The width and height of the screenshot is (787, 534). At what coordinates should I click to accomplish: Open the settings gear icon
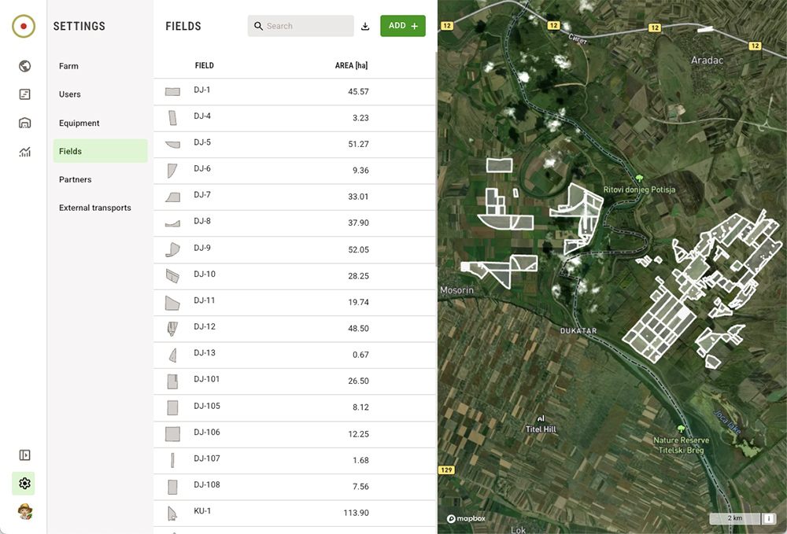[24, 484]
